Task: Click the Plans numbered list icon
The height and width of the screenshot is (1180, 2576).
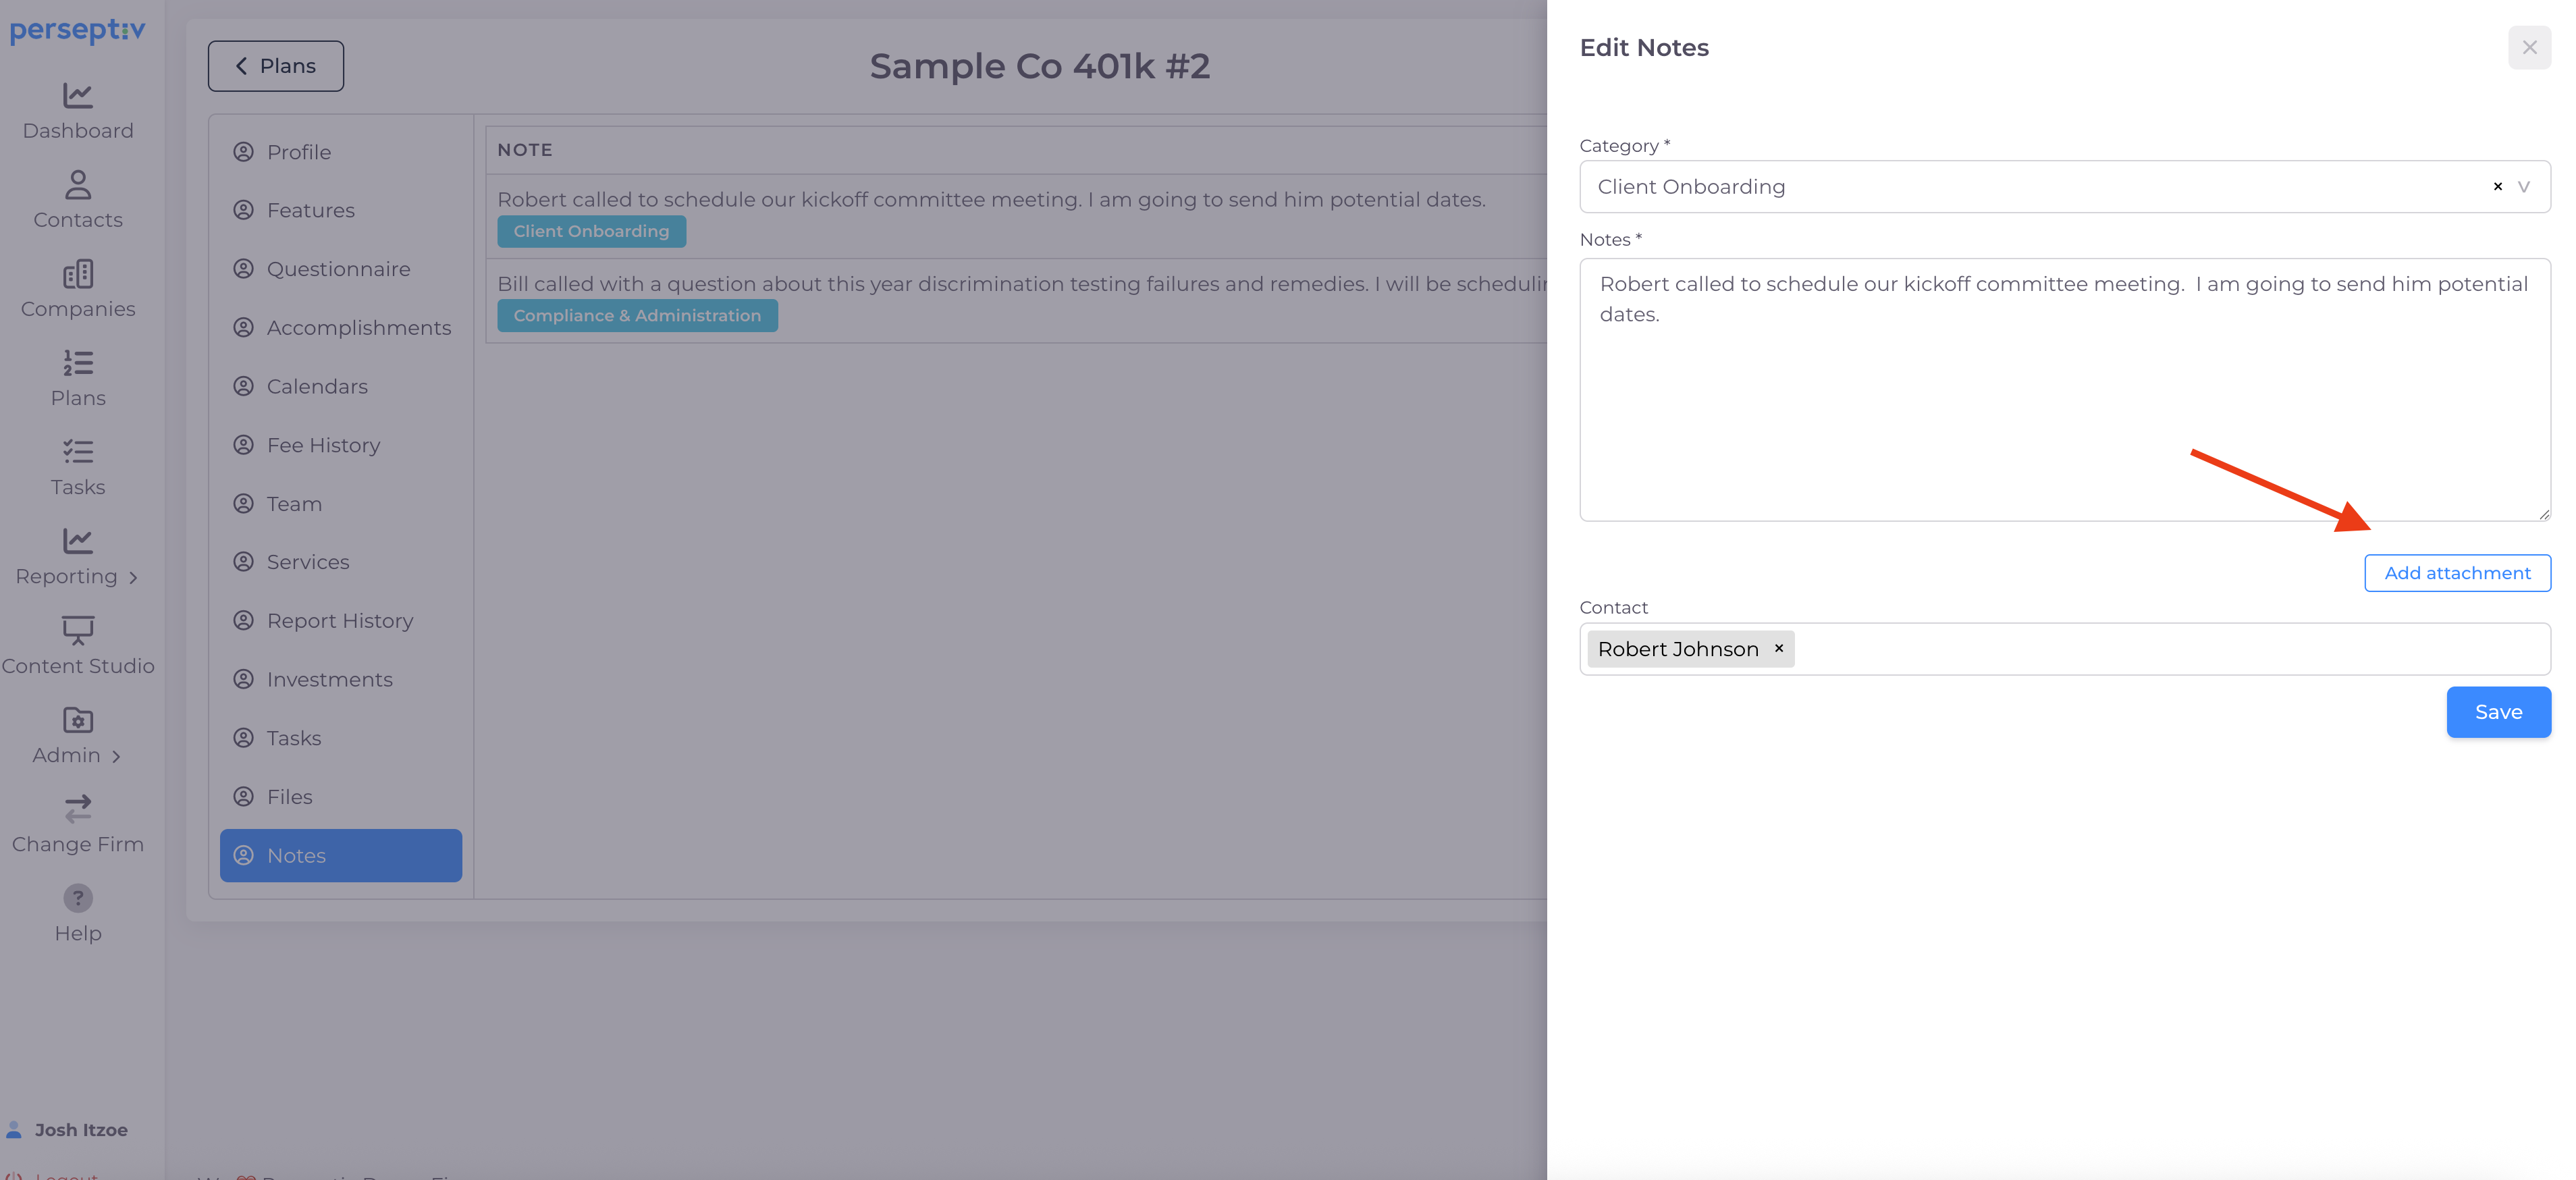Action: coord(78,363)
